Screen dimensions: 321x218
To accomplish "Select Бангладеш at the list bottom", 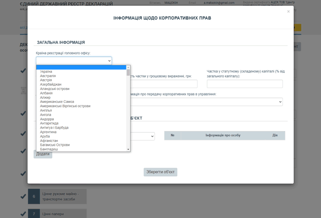I will (x=49, y=149).
